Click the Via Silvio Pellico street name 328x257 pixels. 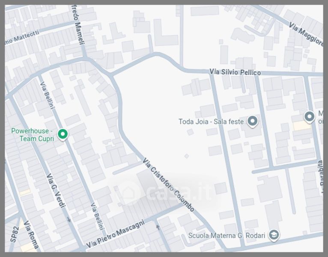tap(234, 72)
